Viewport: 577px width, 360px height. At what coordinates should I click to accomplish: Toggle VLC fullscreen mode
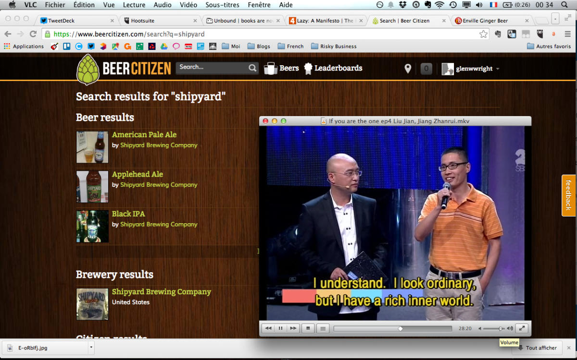[522, 328]
